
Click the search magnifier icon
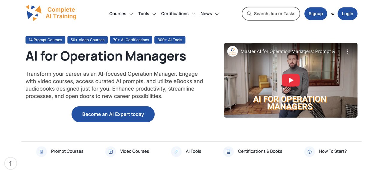point(249,14)
